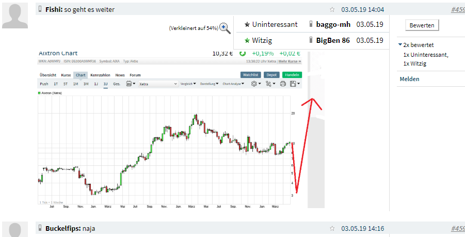Click the mobile phone icon beside Buckelfips
This screenshot has width=465, height=237.
(40, 228)
